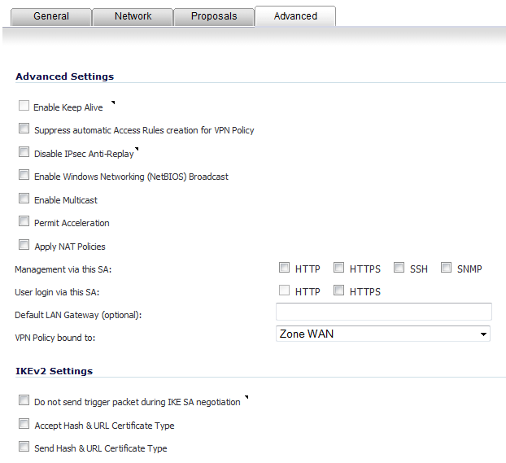Click the User login via this SA label

point(57,292)
